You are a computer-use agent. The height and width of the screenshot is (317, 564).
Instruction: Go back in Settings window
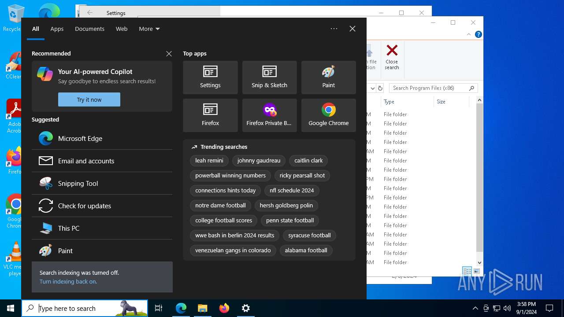coord(90,13)
